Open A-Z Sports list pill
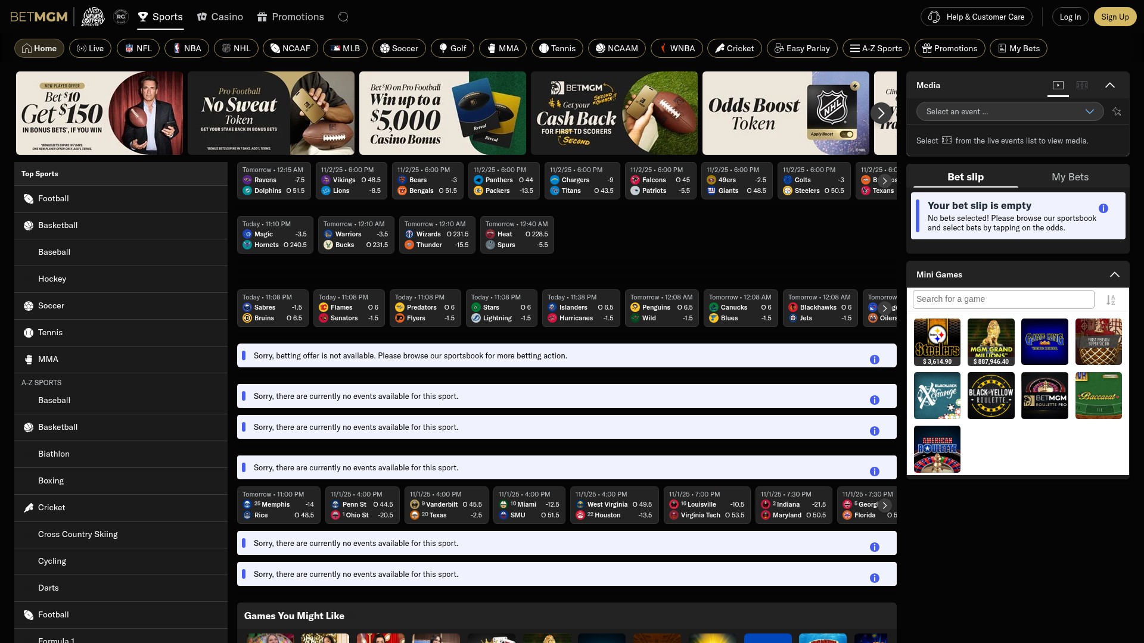The image size is (1144, 643). [x=876, y=48]
